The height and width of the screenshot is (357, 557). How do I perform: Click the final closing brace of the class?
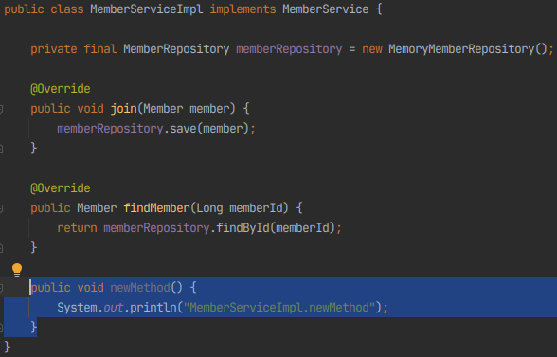click(8, 347)
